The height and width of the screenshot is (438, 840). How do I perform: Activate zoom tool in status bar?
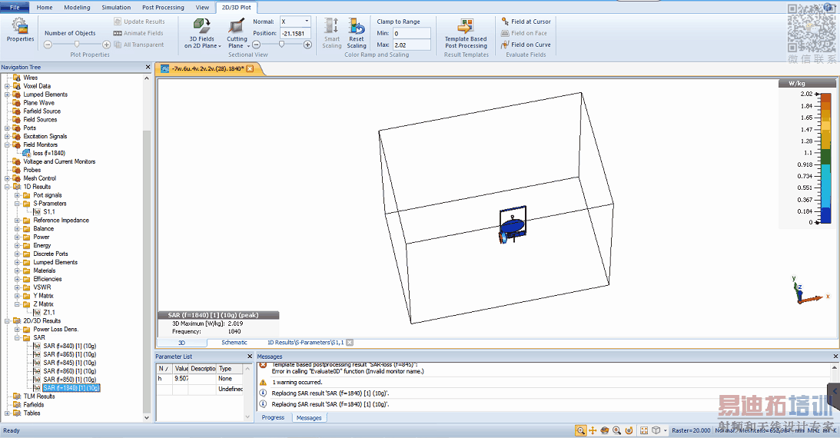click(x=580, y=430)
